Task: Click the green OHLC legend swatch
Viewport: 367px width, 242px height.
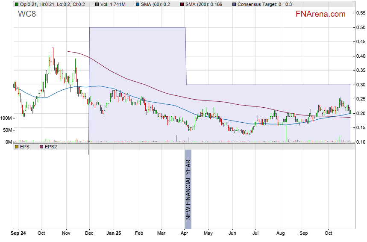Action: click(16, 4)
